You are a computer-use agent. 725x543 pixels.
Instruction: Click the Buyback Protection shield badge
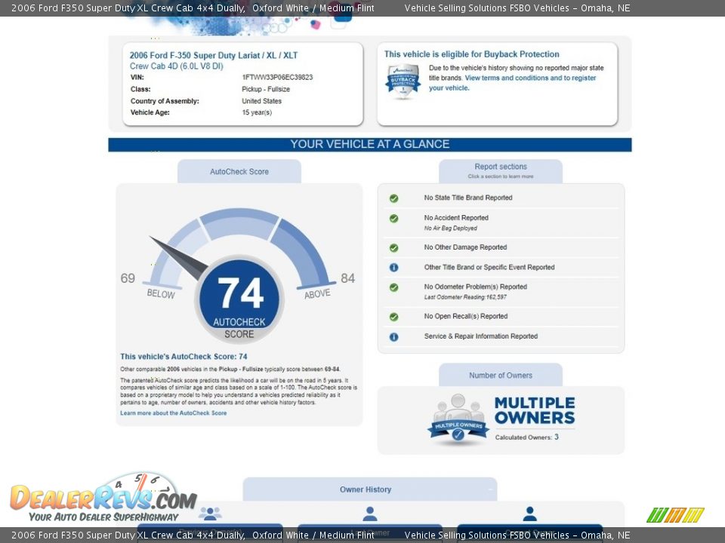(403, 81)
